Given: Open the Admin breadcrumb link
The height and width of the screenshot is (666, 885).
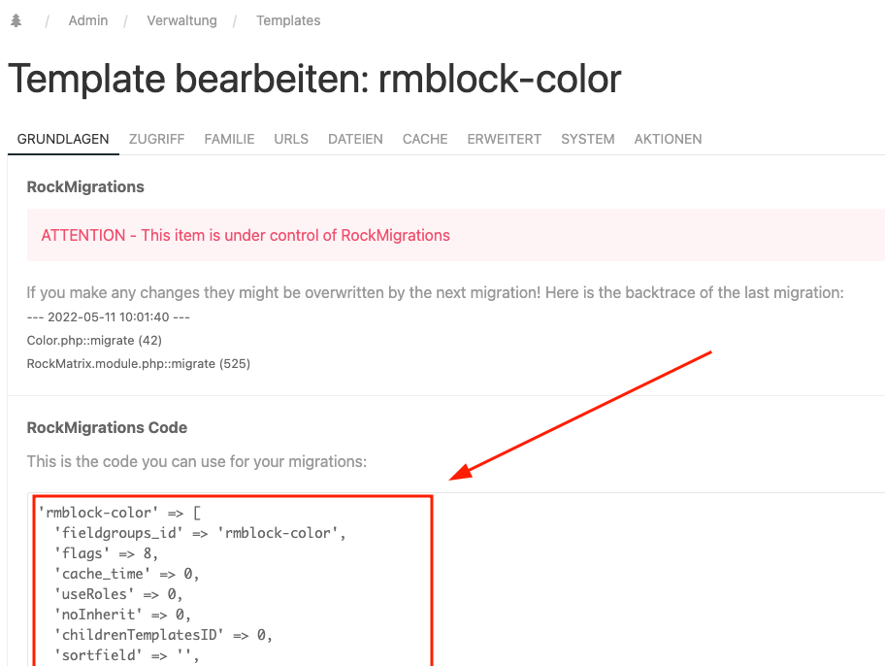Looking at the screenshot, I should pyautogui.click(x=88, y=20).
